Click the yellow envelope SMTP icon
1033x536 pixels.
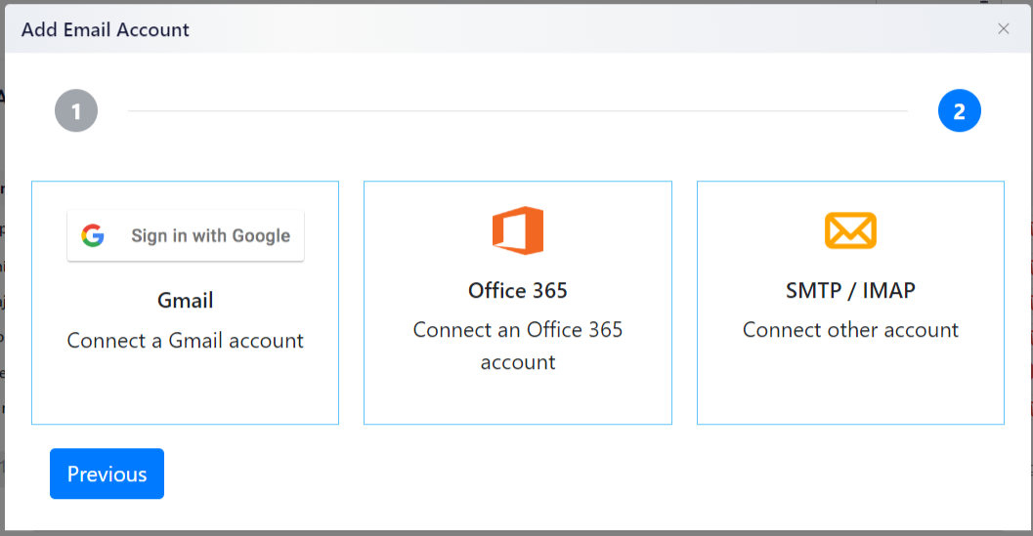850,230
